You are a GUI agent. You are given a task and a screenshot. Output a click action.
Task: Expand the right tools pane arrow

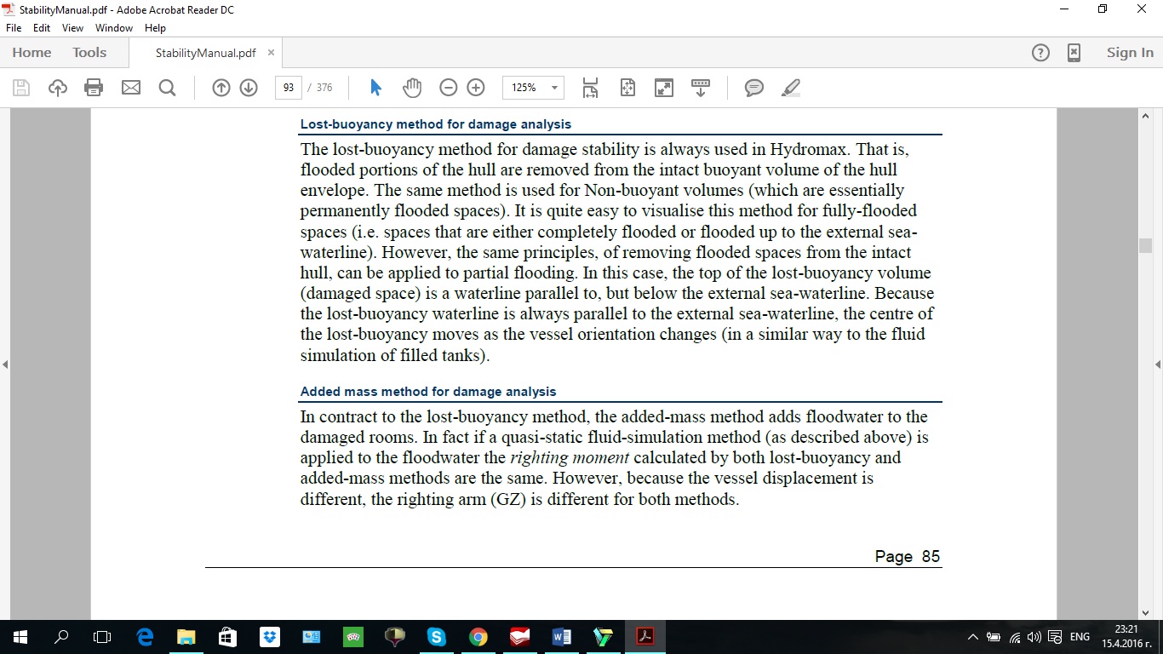pos(1157,364)
